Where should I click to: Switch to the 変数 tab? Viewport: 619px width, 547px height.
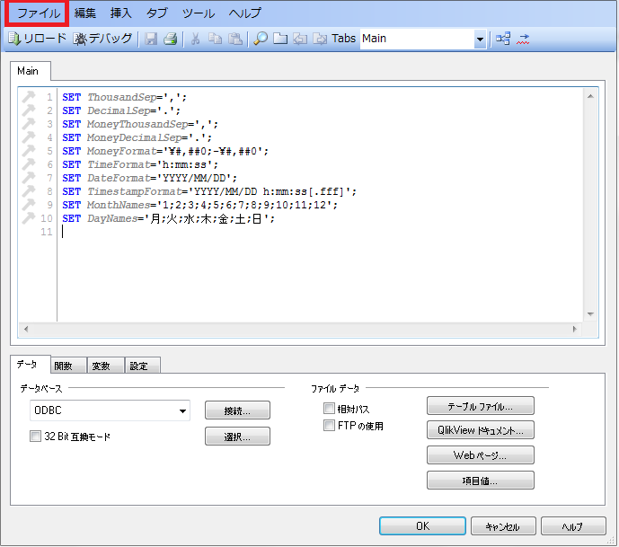(101, 366)
